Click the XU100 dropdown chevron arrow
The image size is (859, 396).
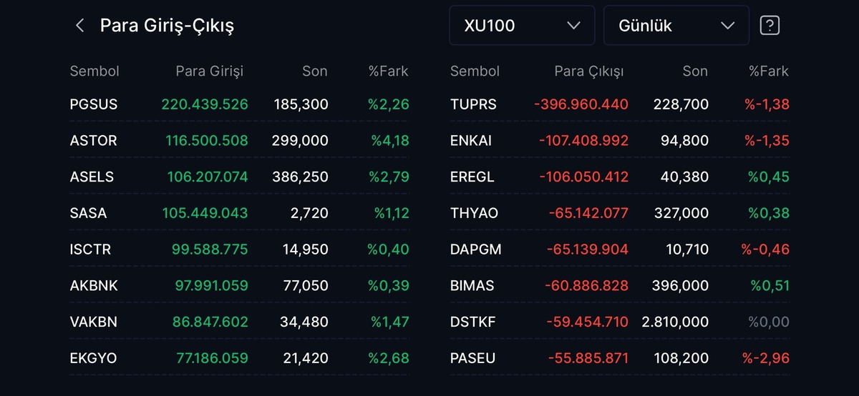(573, 26)
